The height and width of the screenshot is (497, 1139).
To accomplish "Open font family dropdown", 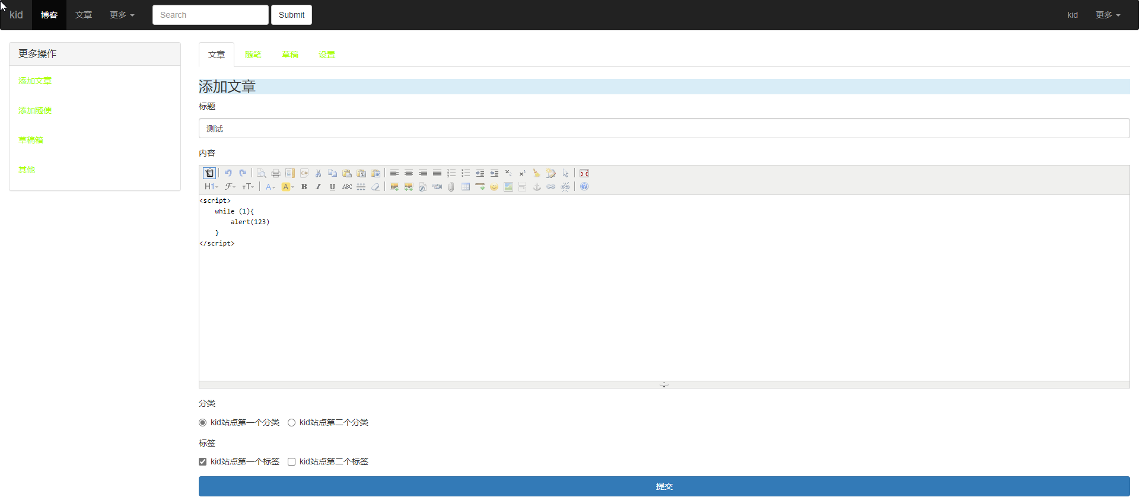I will coord(230,187).
